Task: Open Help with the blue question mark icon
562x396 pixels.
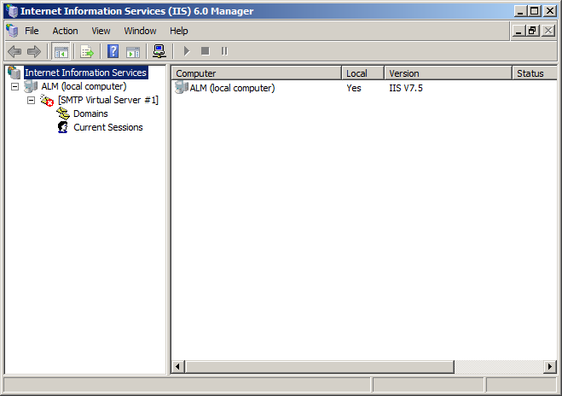Action: coord(113,52)
